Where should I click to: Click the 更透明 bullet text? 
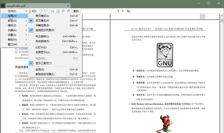[25, 123]
